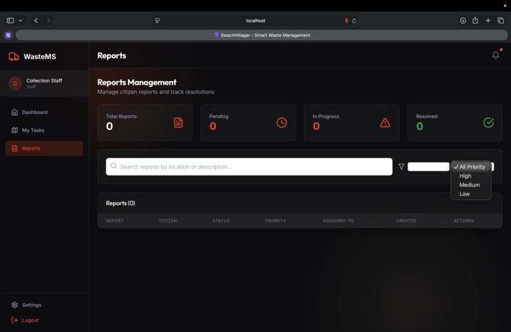
Task: Expand the sidebar chevron dropdown in toolbar
Action: point(20,20)
